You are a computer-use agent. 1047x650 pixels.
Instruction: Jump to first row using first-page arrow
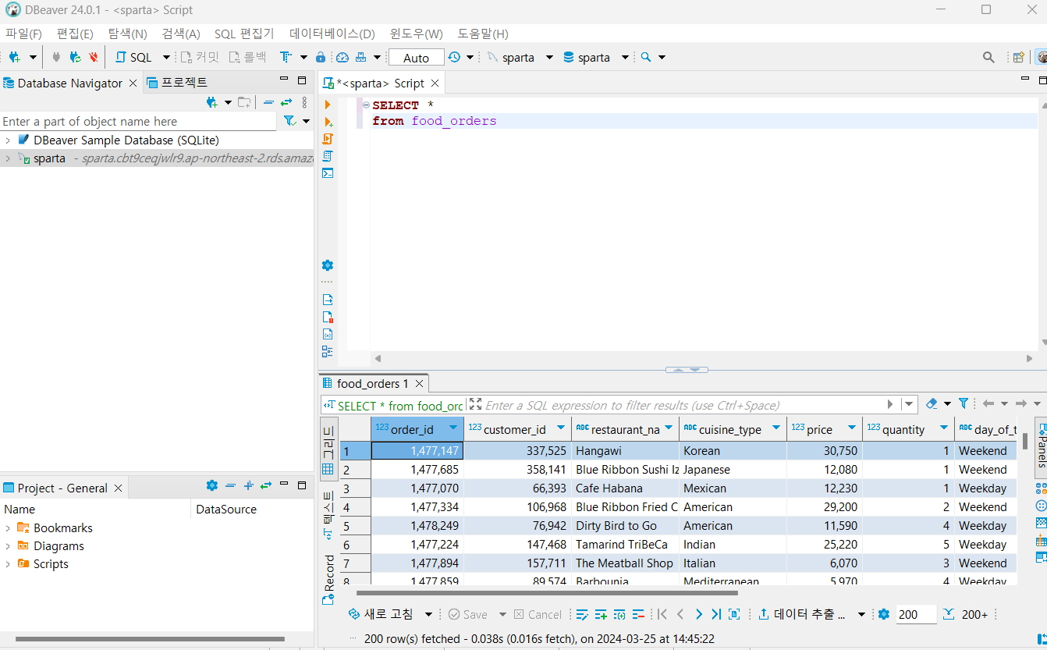(662, 614)
